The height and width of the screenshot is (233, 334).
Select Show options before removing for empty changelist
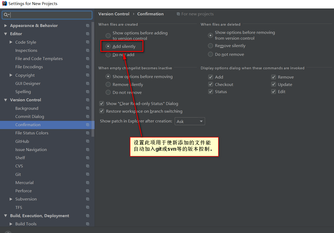(x=108, y=76)
